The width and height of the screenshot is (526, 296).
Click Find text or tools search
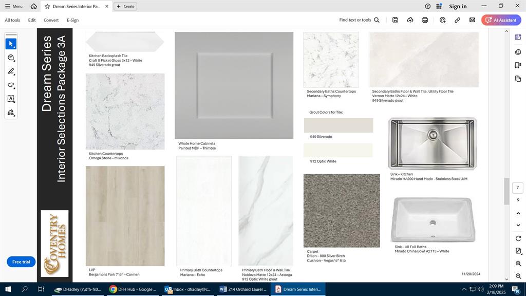(x=359, y=20)
